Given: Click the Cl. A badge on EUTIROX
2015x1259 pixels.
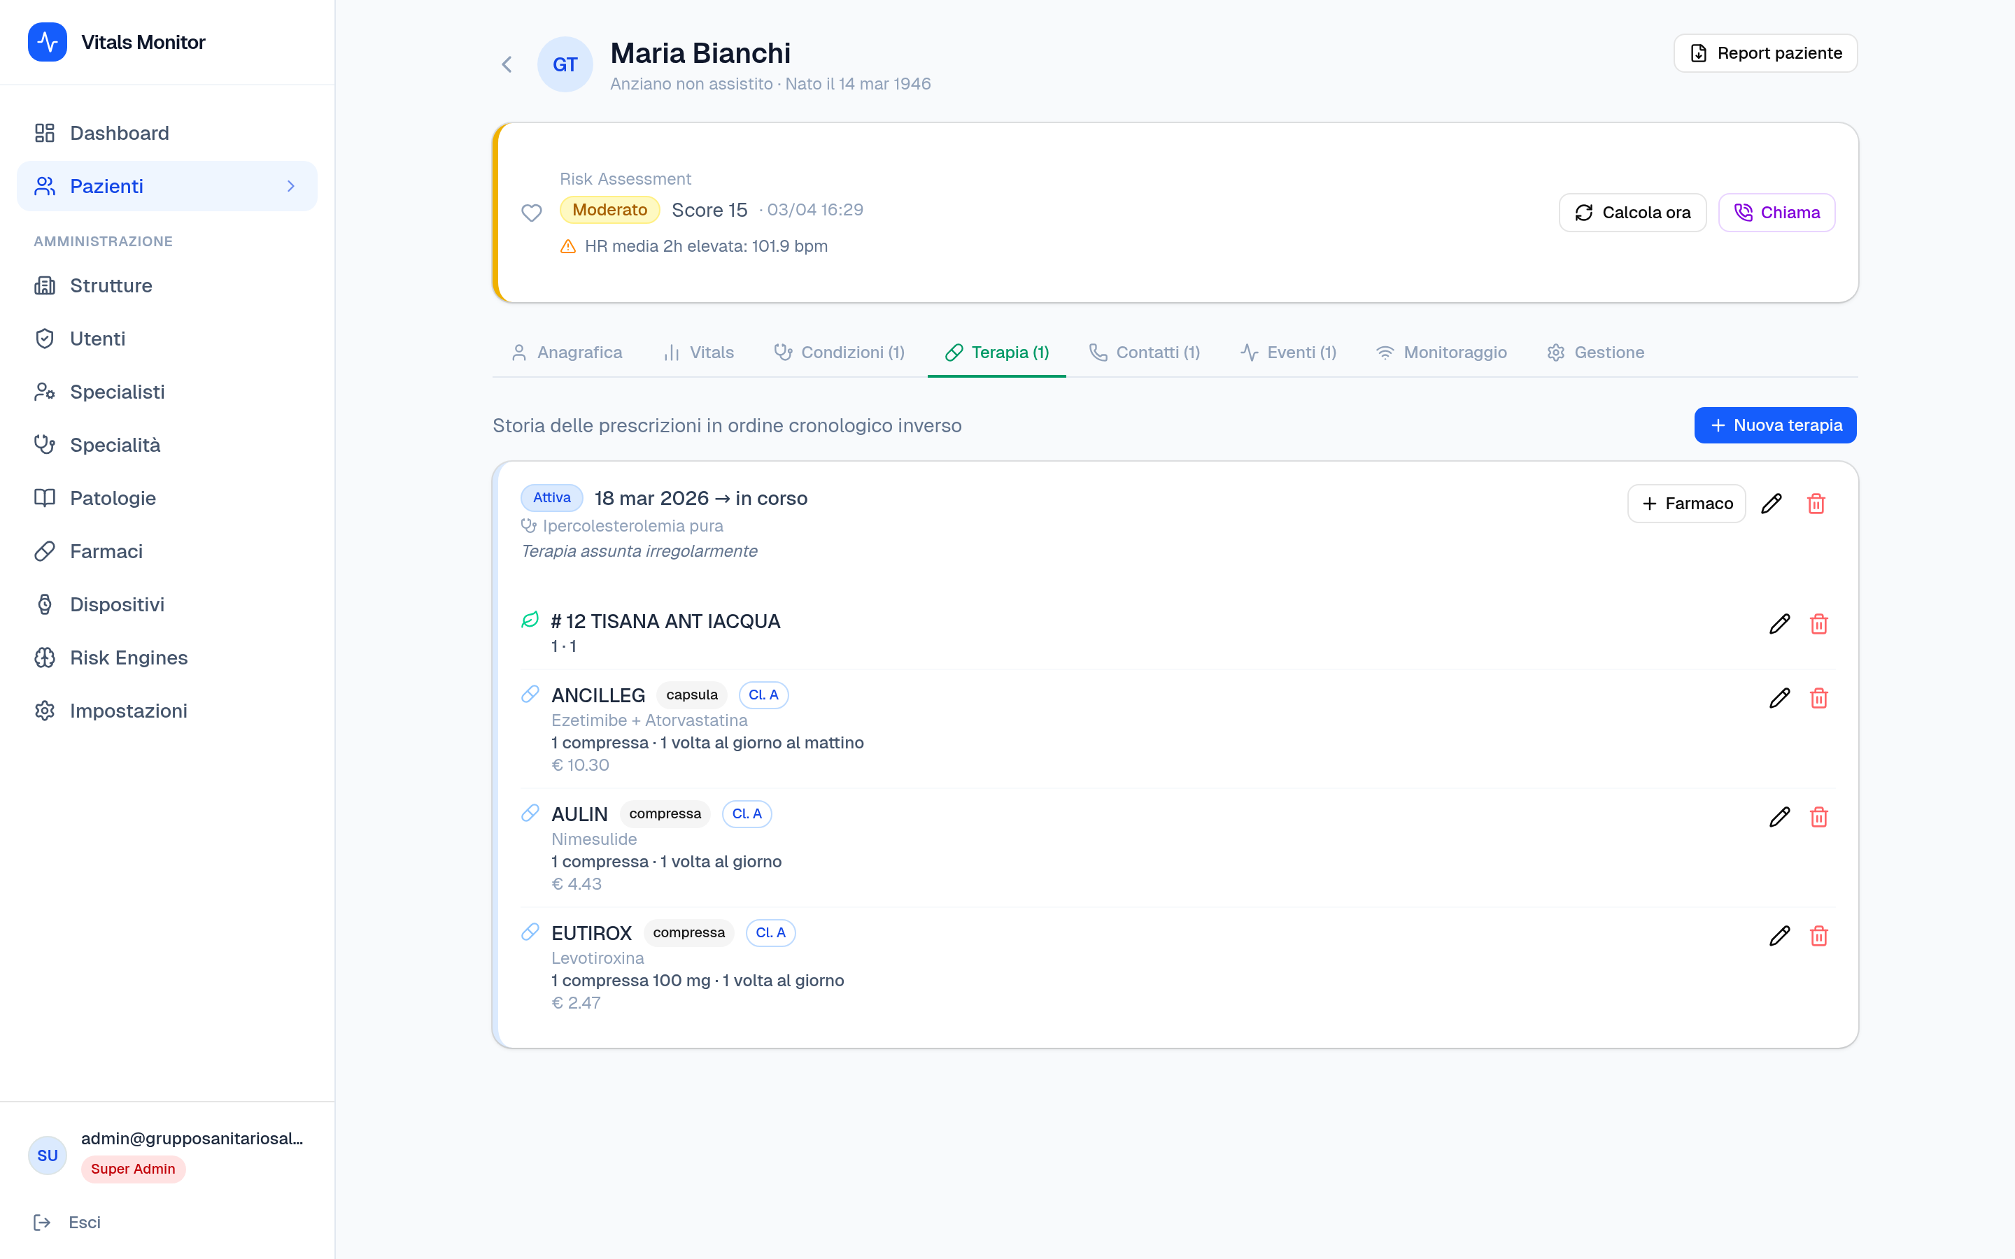Looking at the screenshot, I should [x=770, y=934].
